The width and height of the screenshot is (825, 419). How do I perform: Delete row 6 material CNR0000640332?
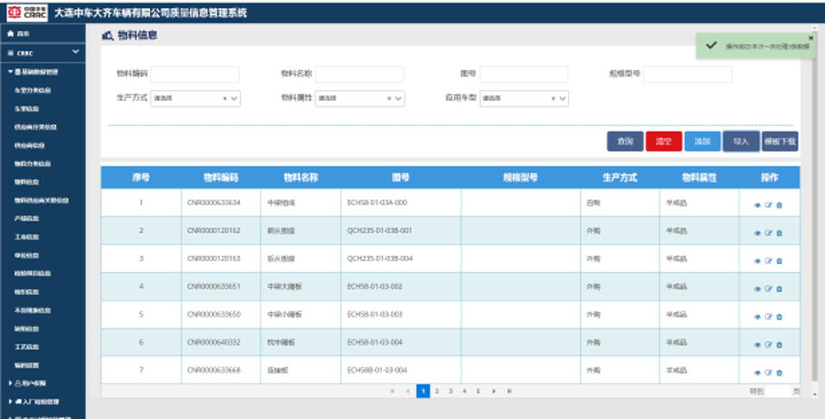(x=780, y=345)
